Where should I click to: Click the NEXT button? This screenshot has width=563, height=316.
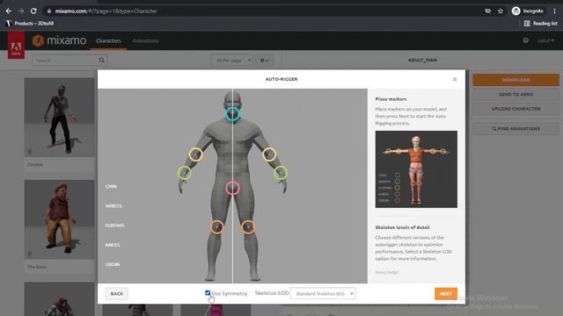[x=446, y=293]
